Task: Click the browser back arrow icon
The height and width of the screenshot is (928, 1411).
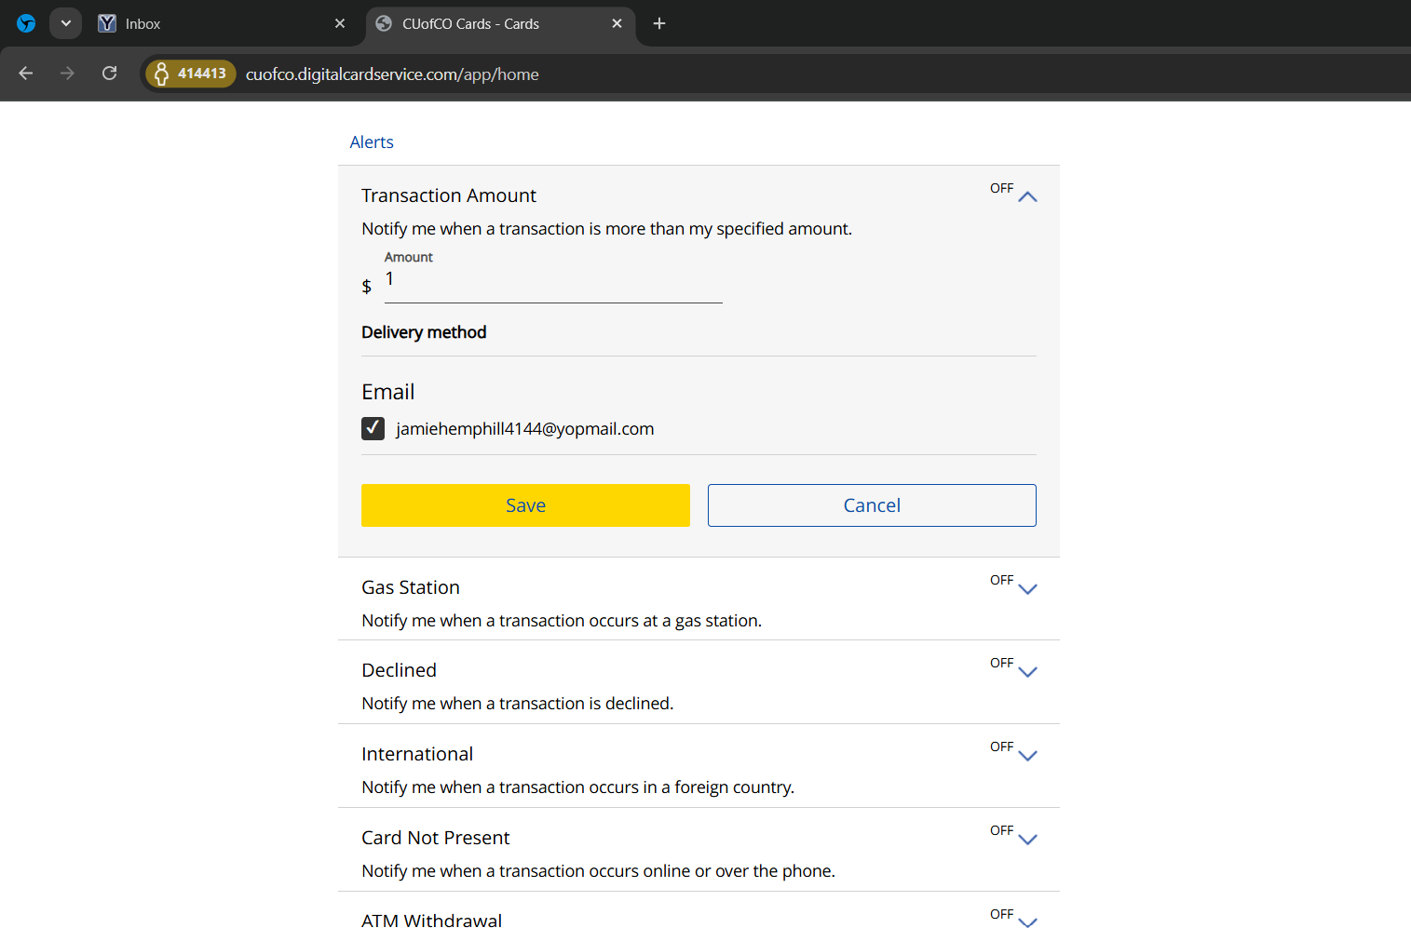Action: [x=26, y=74]
